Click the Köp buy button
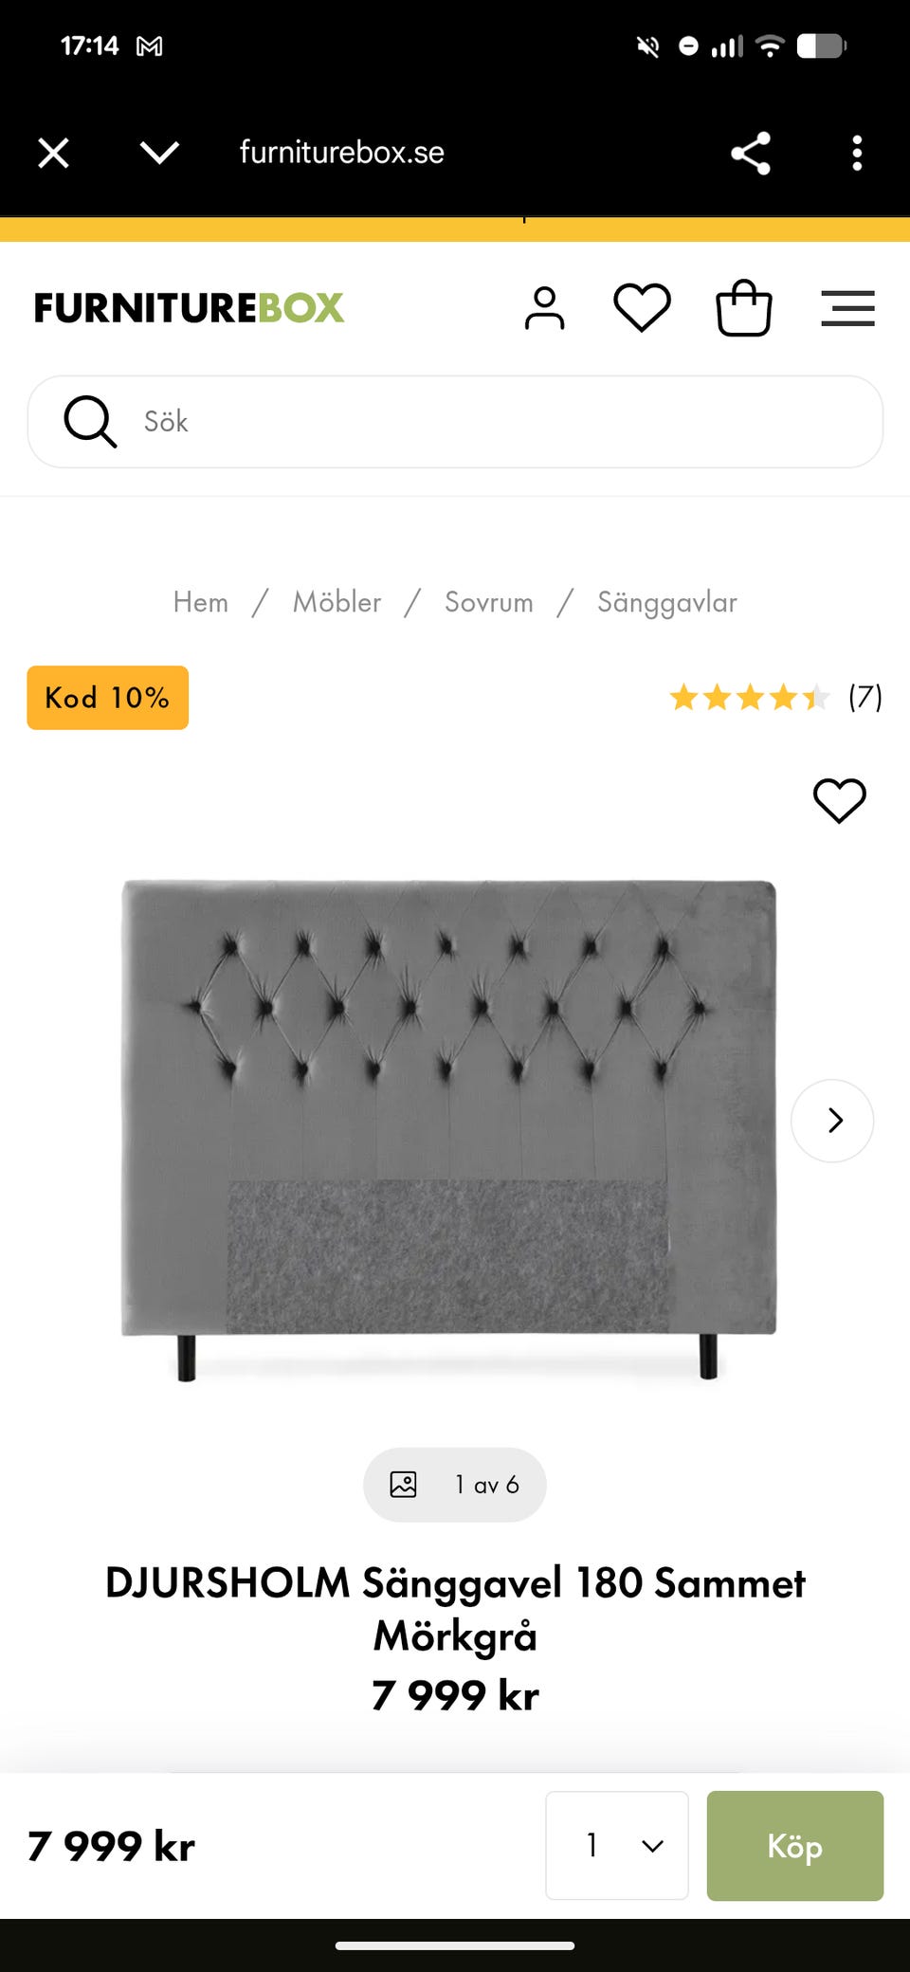 pos(795,1845)
